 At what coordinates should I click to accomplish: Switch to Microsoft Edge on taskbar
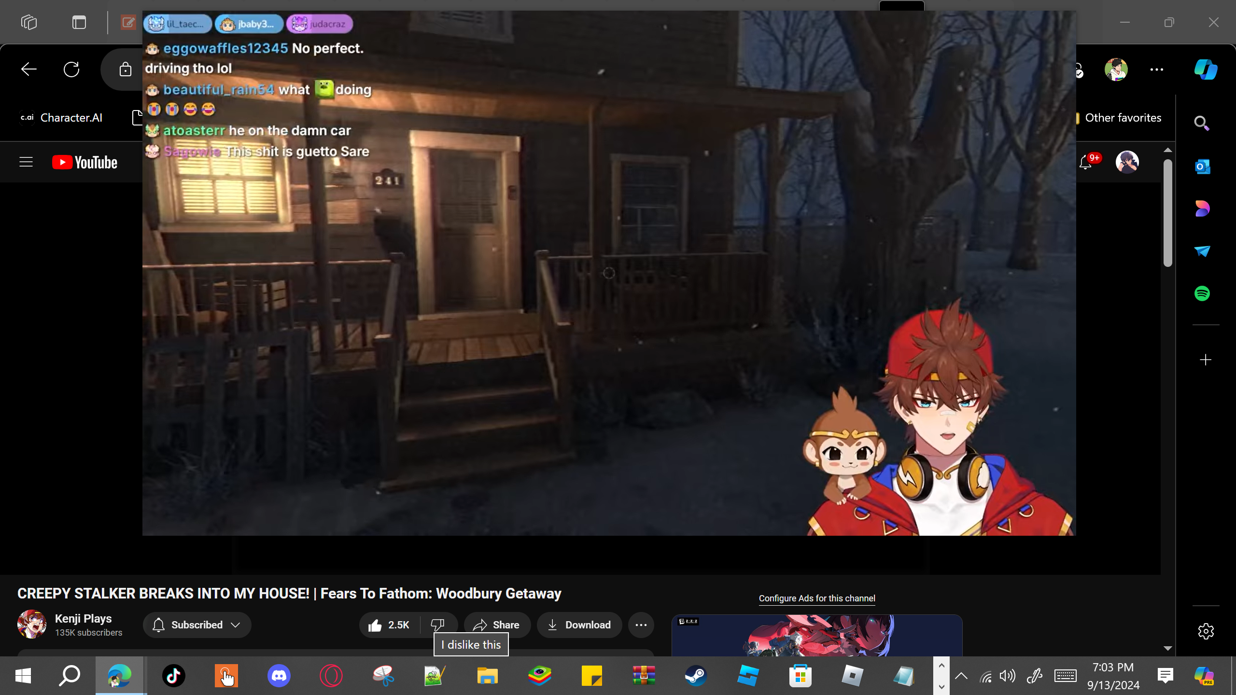pos(121,676)
